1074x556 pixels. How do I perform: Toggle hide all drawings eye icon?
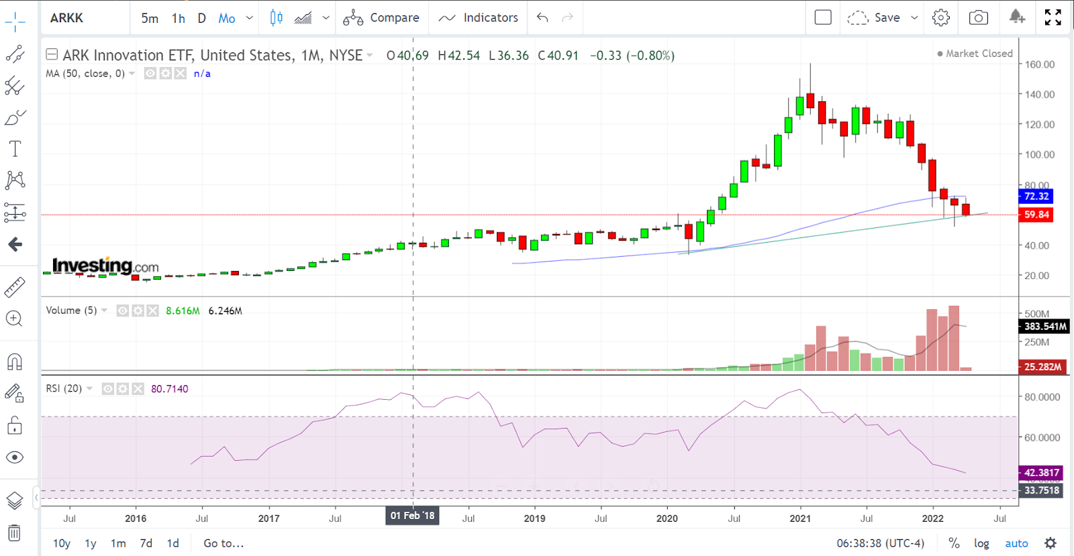pyautogui.click(x=15, y=457)
